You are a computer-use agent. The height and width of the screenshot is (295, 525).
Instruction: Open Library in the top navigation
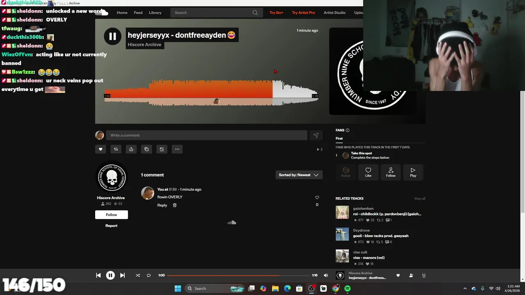155,13
